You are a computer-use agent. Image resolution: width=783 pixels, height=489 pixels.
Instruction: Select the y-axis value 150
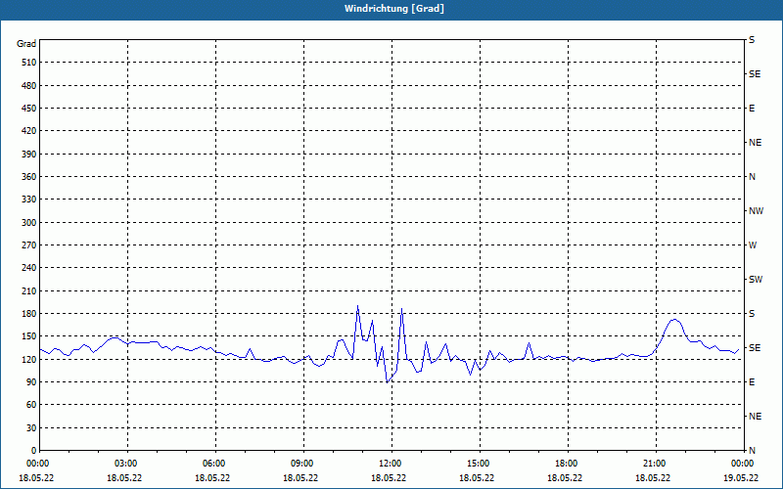pyautogui.click(x=29, y=336)
